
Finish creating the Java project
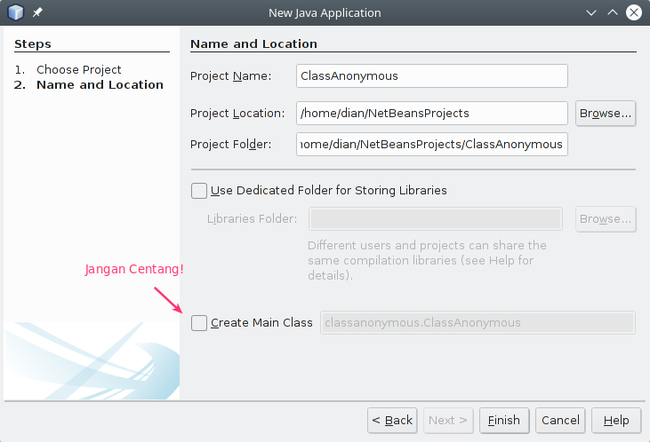504,421
